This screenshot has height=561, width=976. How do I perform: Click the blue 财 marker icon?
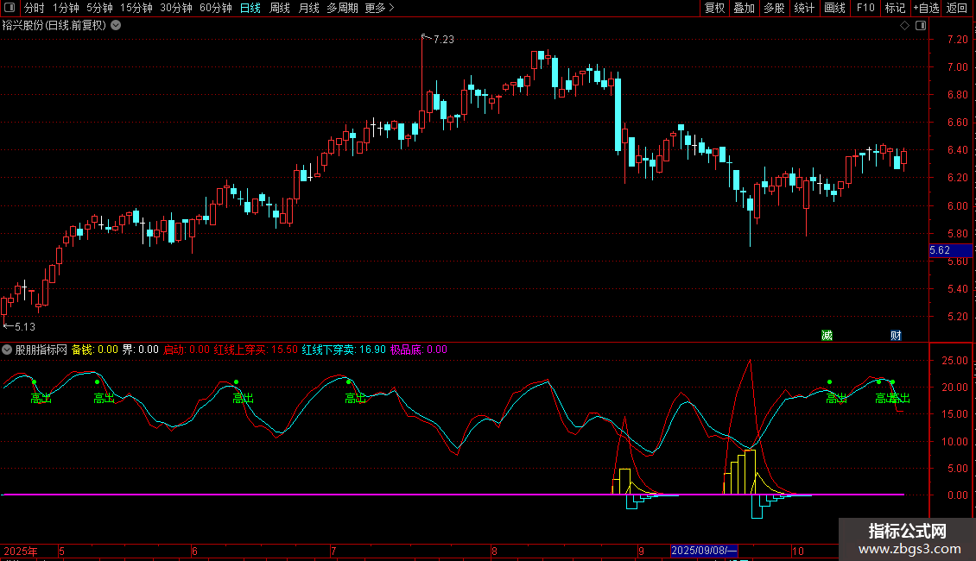click(896, 335)
